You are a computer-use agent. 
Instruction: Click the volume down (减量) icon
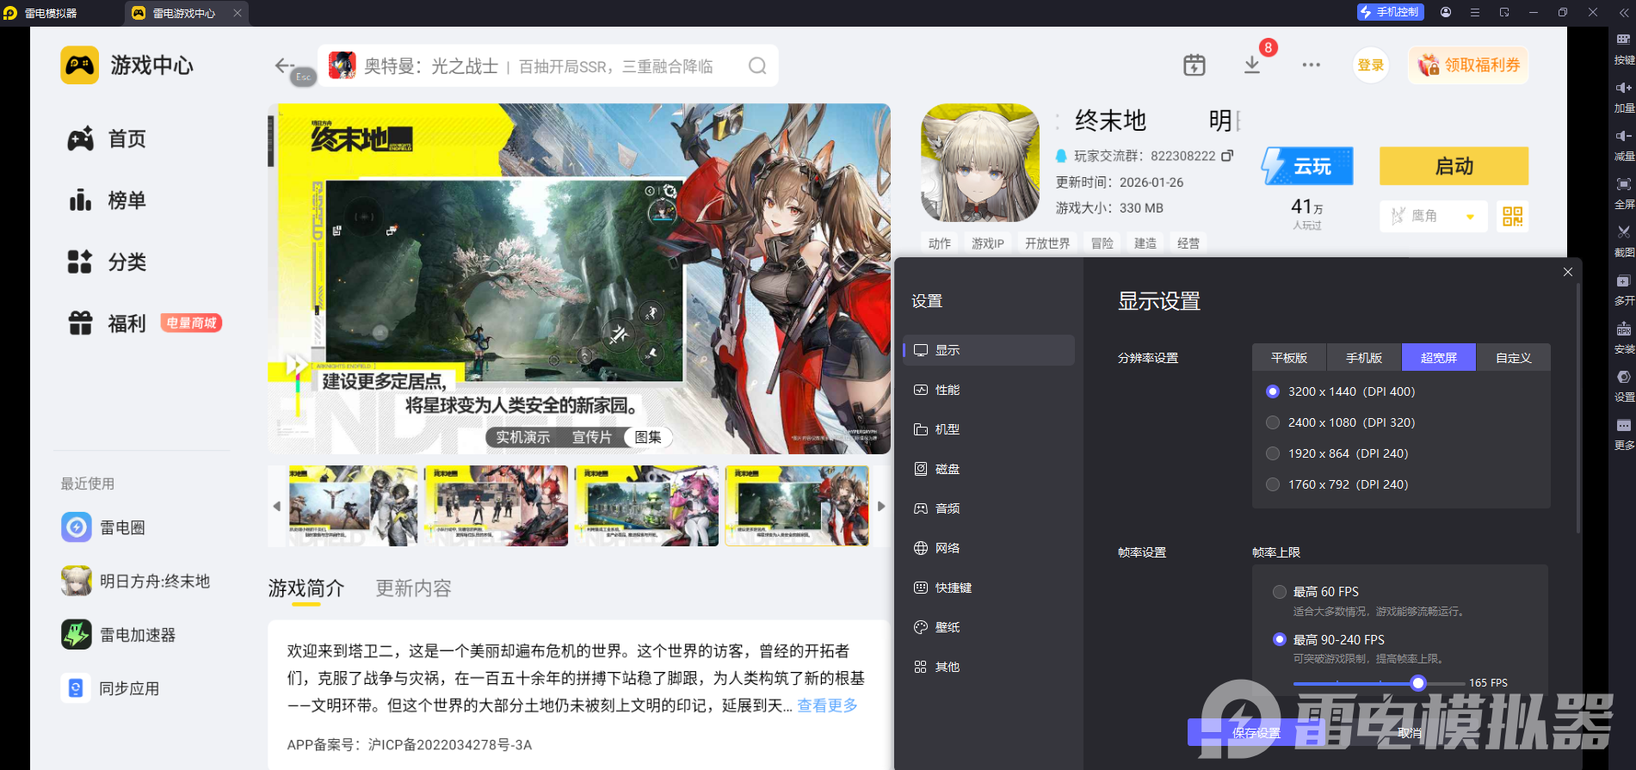[1623, 136]
